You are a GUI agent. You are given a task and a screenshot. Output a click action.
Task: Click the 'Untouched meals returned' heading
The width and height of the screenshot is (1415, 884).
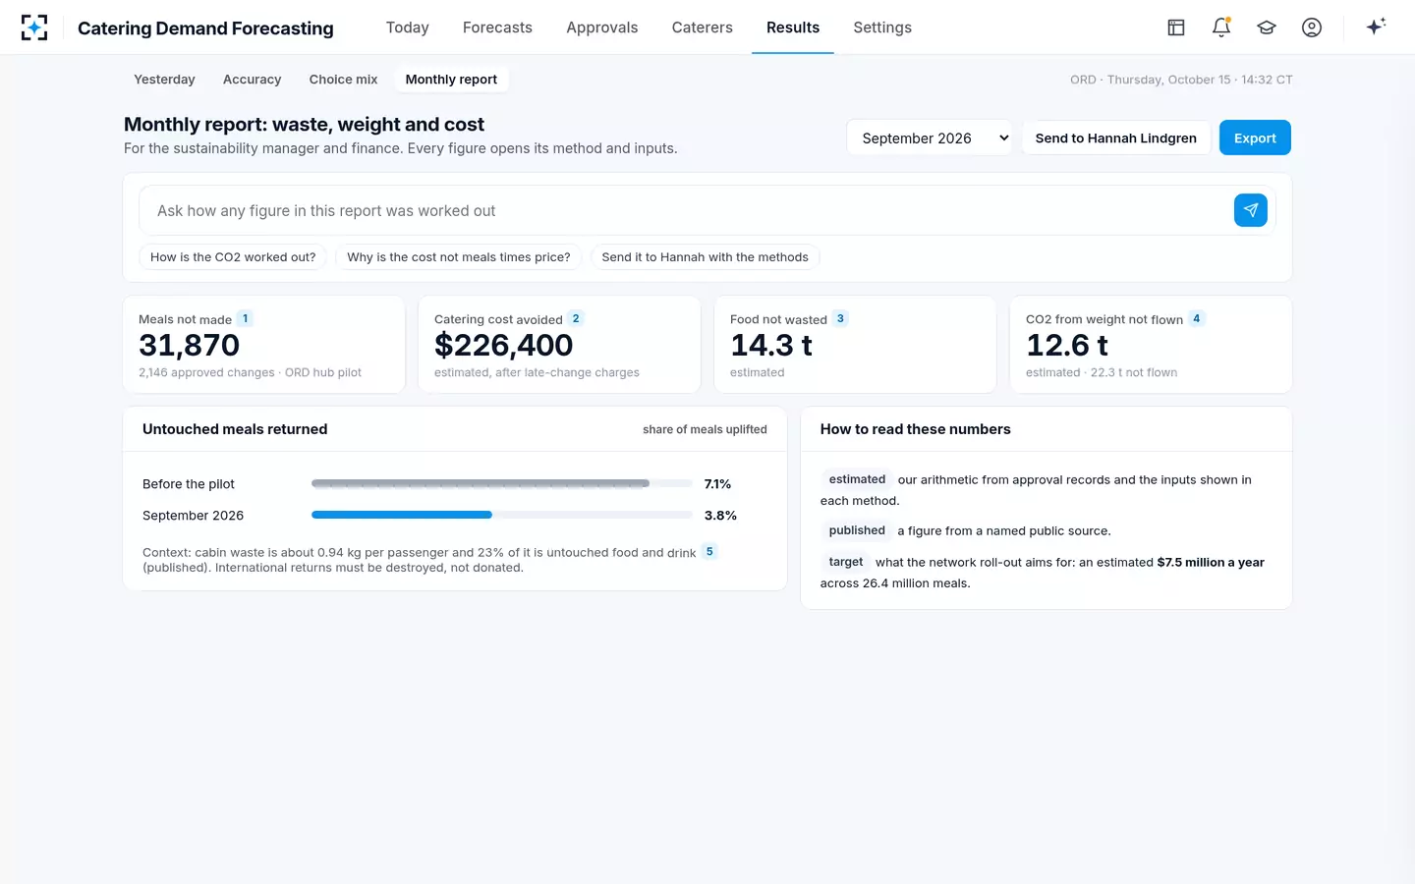click(x=235, y=429)
